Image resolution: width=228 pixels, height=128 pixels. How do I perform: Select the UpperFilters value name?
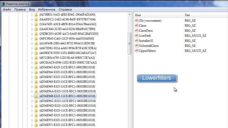(x=147, y=50)
